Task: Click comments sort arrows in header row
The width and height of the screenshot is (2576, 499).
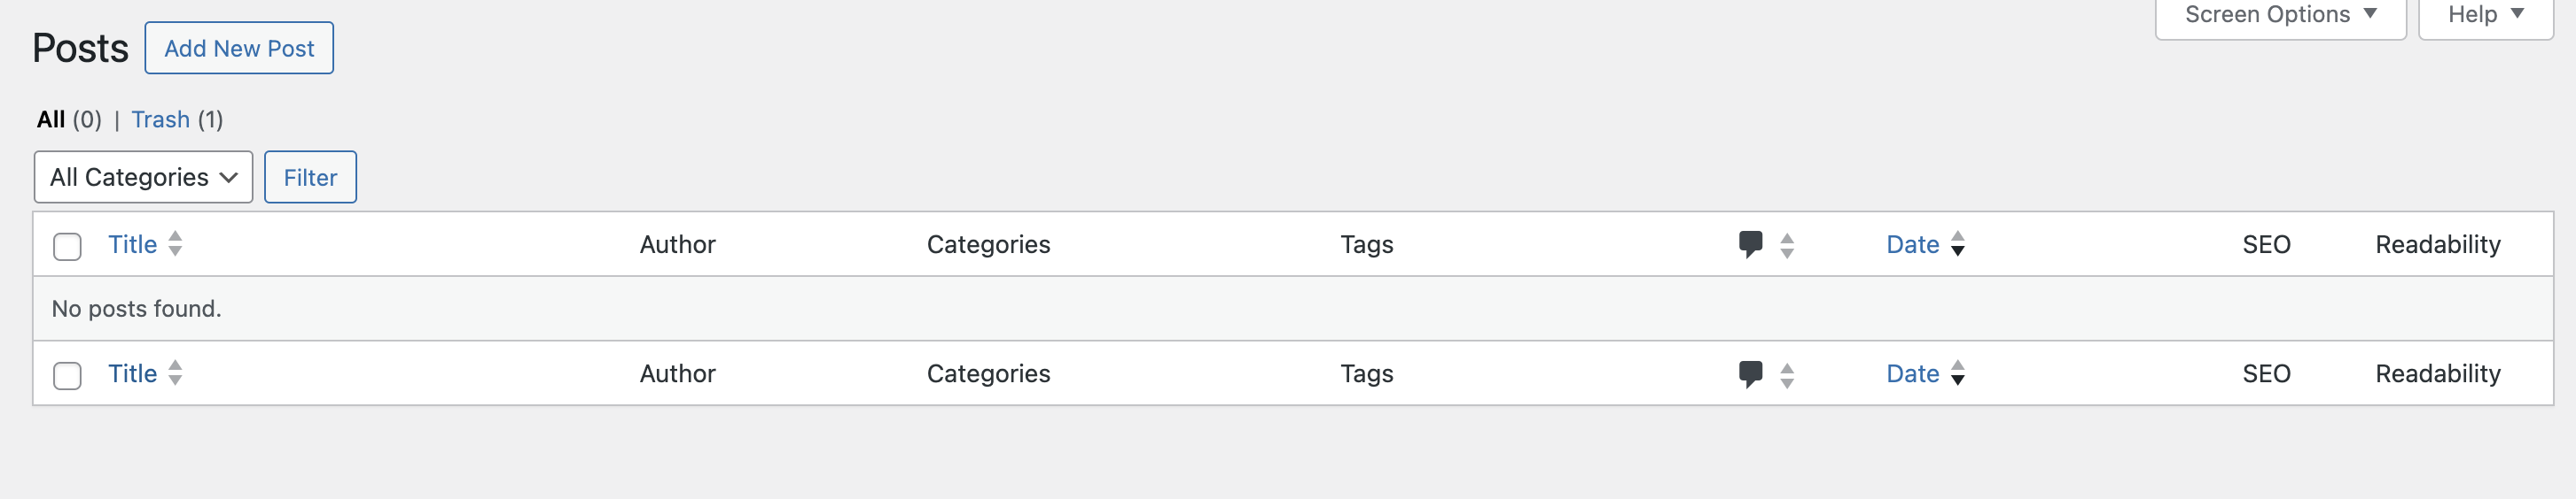Action: [1787, 245]
